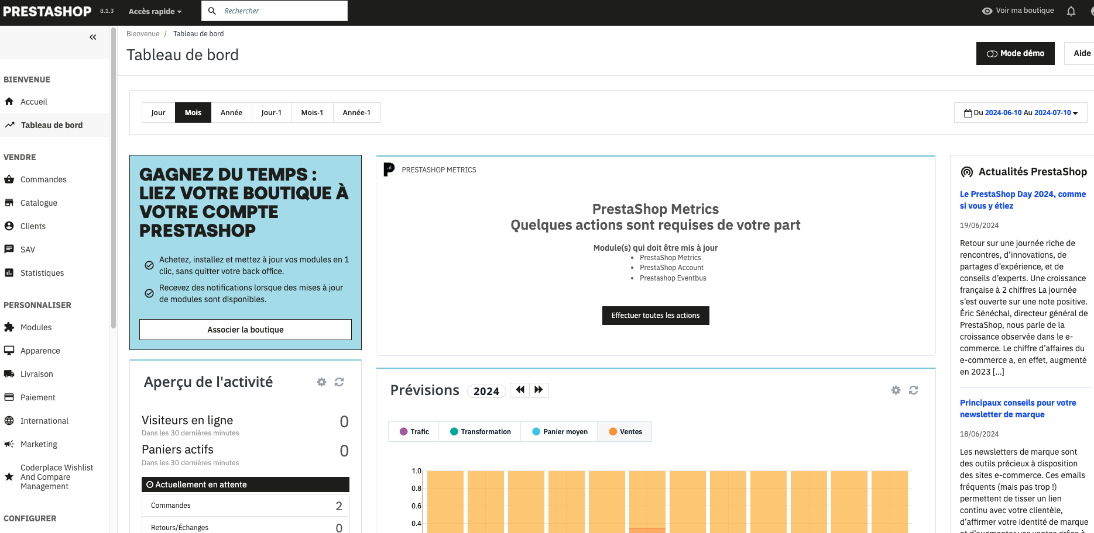Open the Aide help button
The image size is (1094, 533).
[1081, 53]
